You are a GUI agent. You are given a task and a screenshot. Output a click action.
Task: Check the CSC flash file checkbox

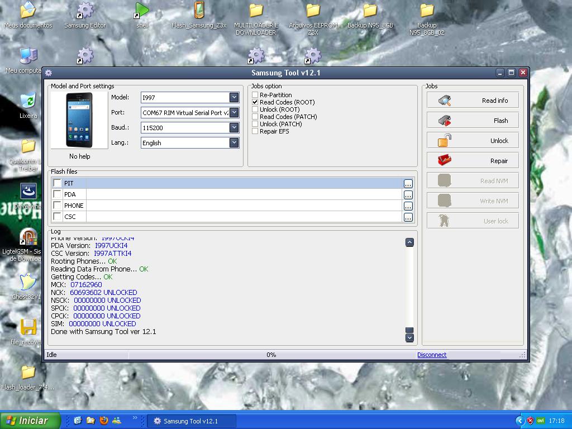click(x=58, y=216)
